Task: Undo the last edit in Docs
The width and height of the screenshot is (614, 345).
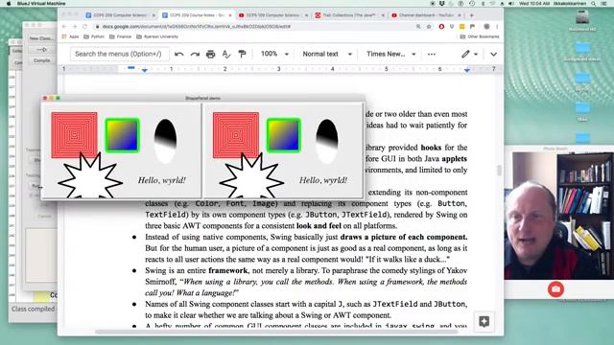Action: click(x=179, y=54)
